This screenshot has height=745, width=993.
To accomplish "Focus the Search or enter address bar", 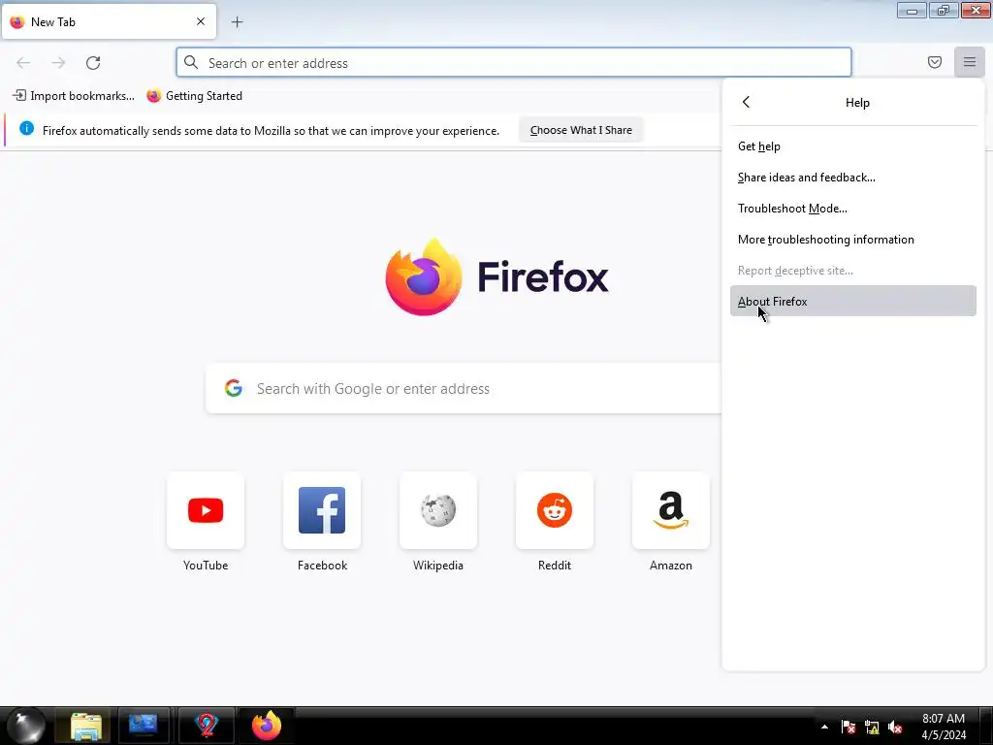I will pyautogui.click(x=514, y=63).
